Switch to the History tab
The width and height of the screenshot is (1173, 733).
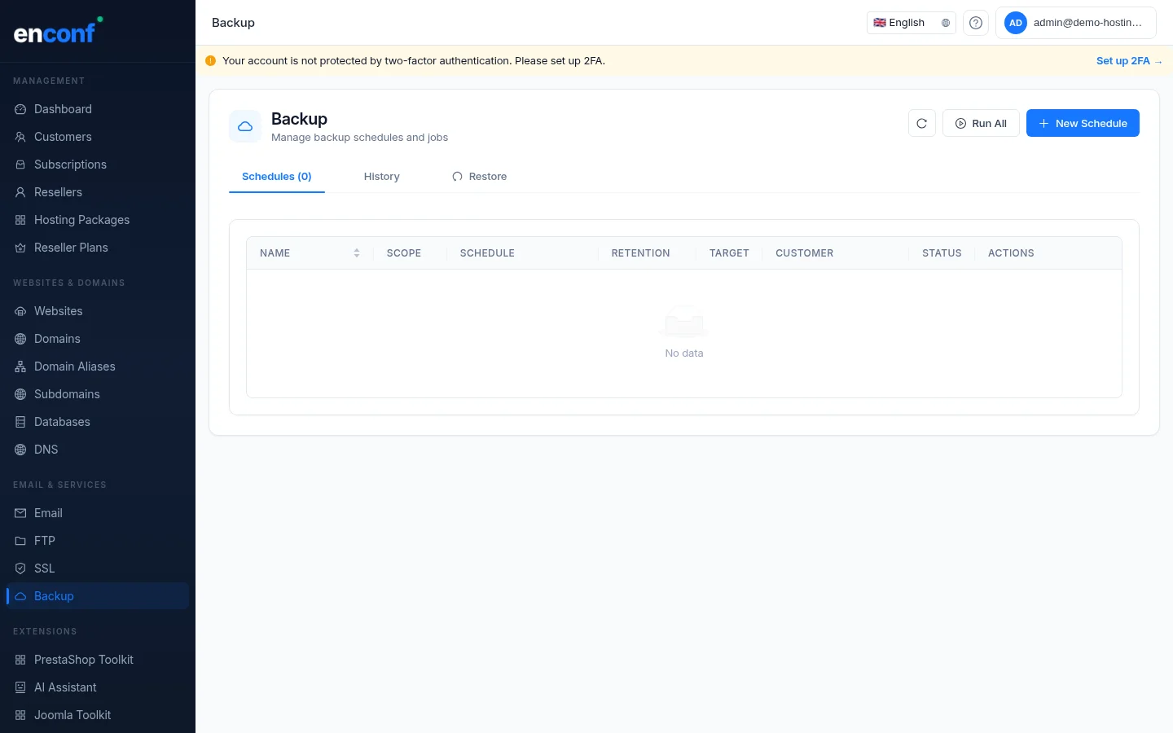tap(381, 177)
